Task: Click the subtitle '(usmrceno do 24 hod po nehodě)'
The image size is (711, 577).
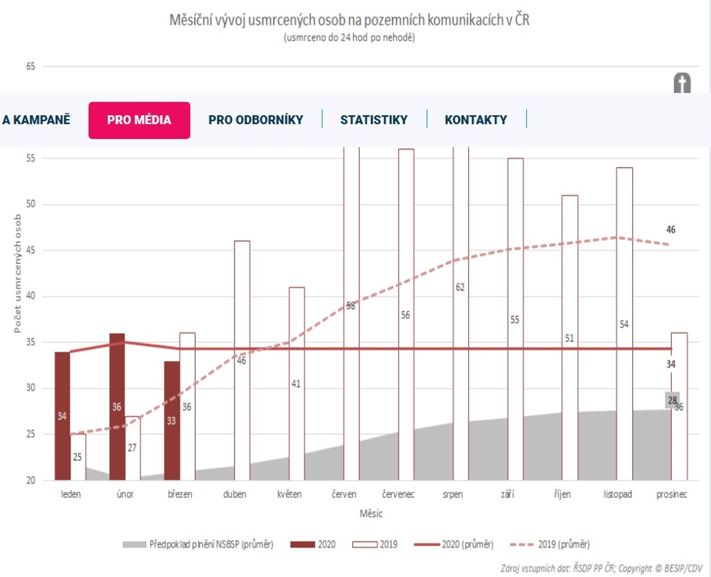Action: coord(349,38)
